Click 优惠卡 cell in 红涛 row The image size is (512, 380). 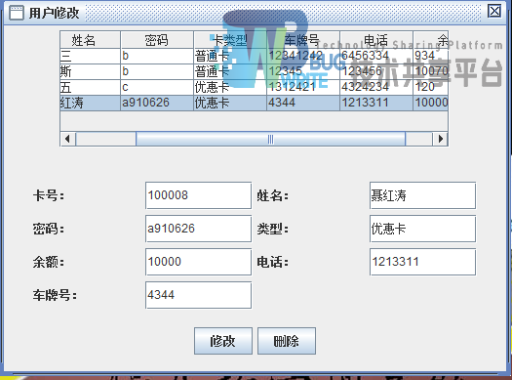(230, 103)
